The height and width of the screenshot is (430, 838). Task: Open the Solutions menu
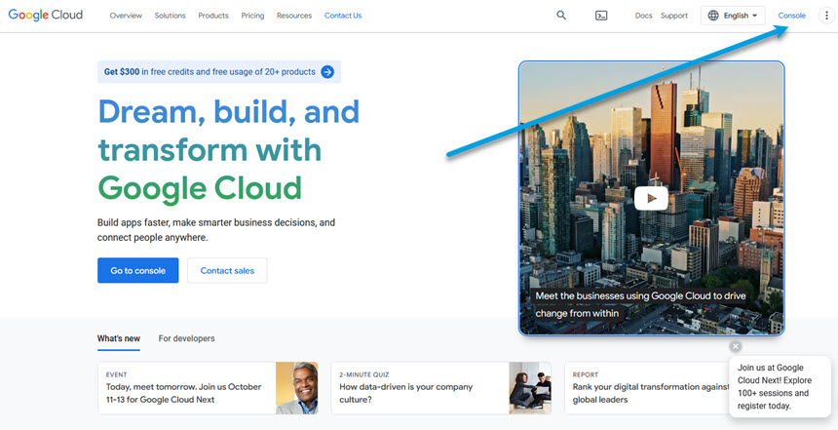point(170,16)
